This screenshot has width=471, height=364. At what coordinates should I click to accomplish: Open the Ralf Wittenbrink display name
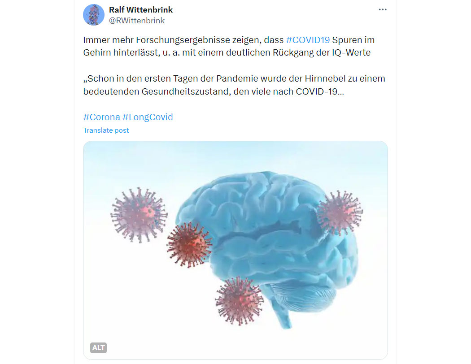click(x=141, y=9)
